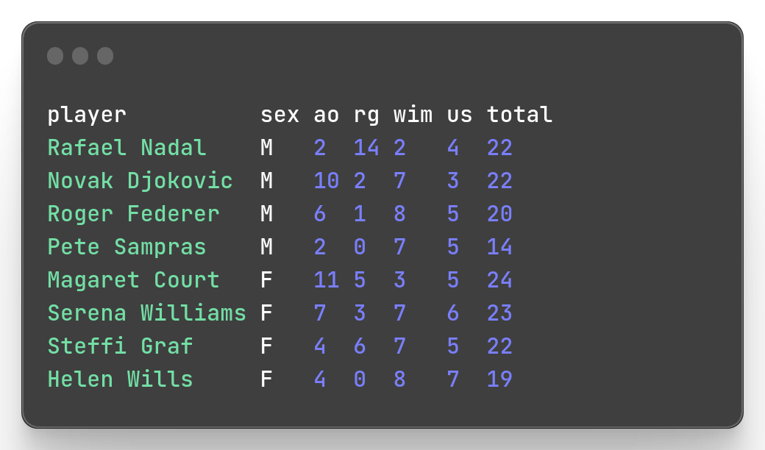This screenshot has height=450, width=765.
Task: Select the 'ao' column header
Action: coord(327,115)
